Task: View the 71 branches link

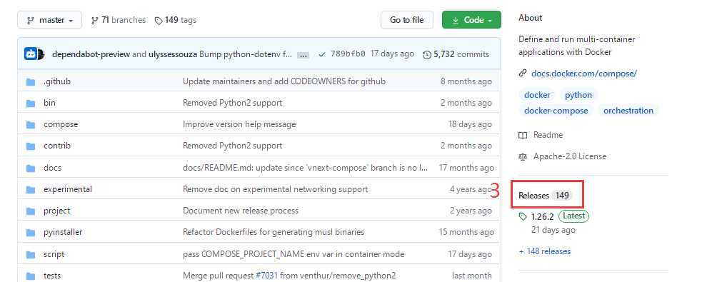Action: point(119,20)
